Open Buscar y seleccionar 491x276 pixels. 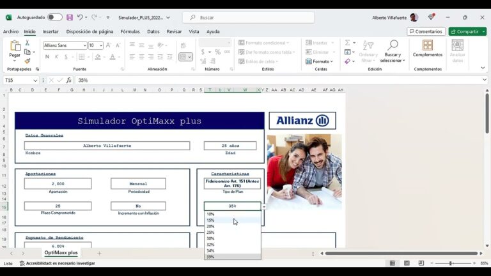coord(393,51)
